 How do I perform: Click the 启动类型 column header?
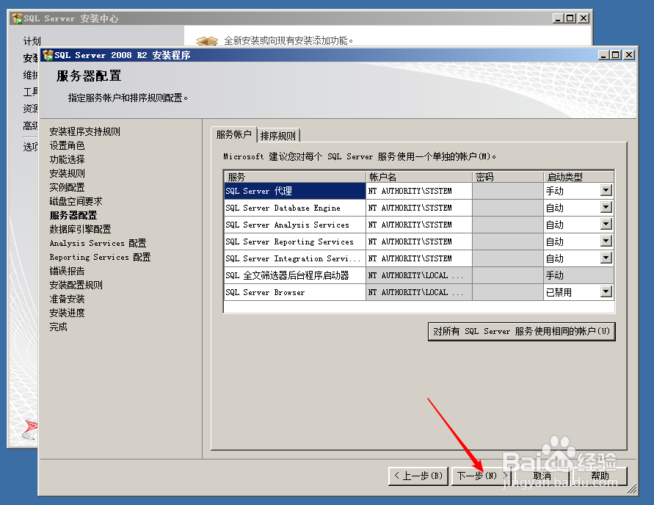point(578,177)
